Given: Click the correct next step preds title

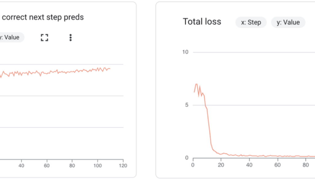Looking at the screenshot, I should tap(43, 17).
